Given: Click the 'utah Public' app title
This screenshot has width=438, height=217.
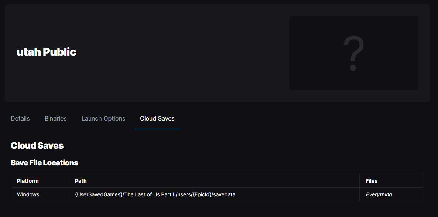Looking at the screenshot, I should [47, 52].
